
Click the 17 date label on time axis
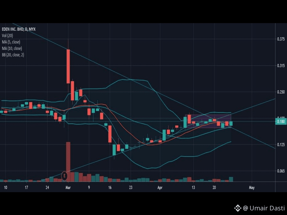[26, 188]
